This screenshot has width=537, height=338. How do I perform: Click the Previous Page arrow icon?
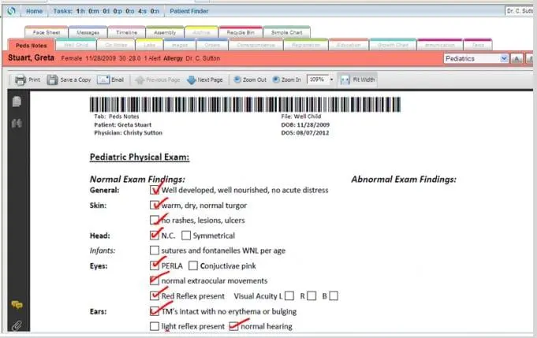pyautogui.click(x=140, y=80)
